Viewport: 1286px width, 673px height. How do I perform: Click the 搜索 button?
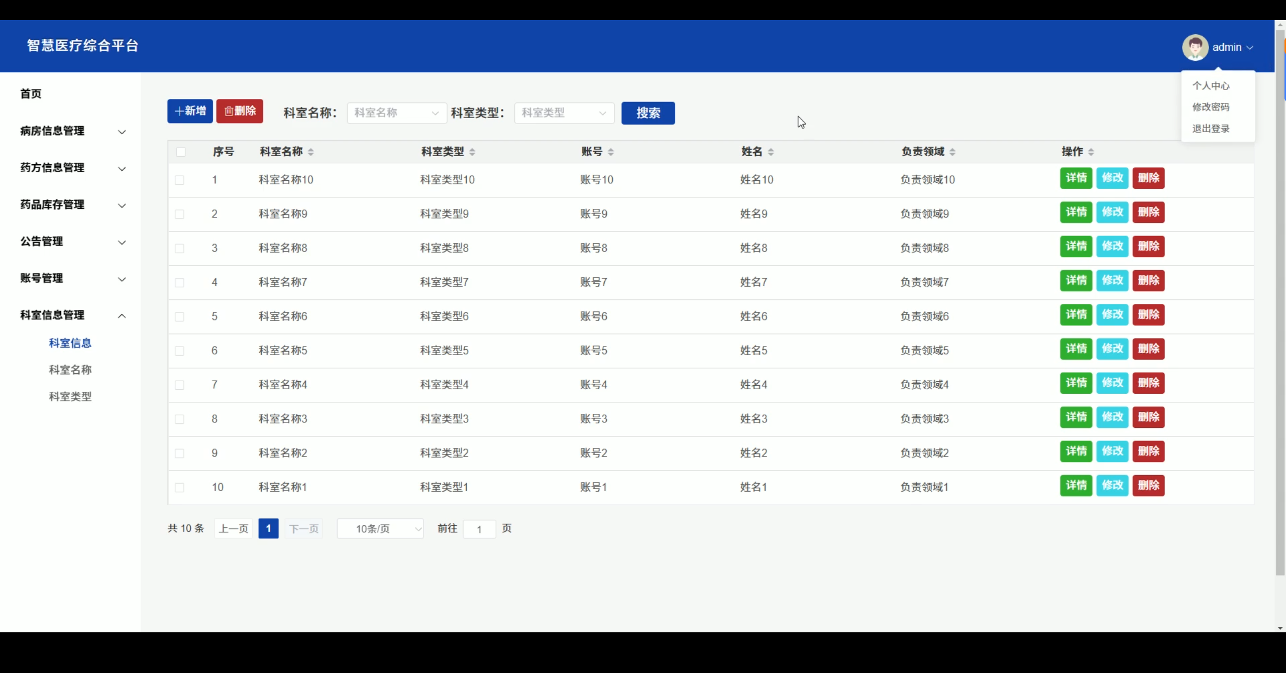click(648, 113)
